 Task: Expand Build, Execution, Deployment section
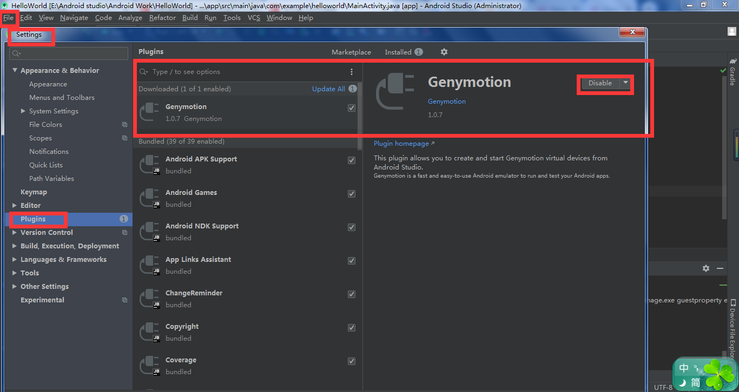click(x=15, y=246)
